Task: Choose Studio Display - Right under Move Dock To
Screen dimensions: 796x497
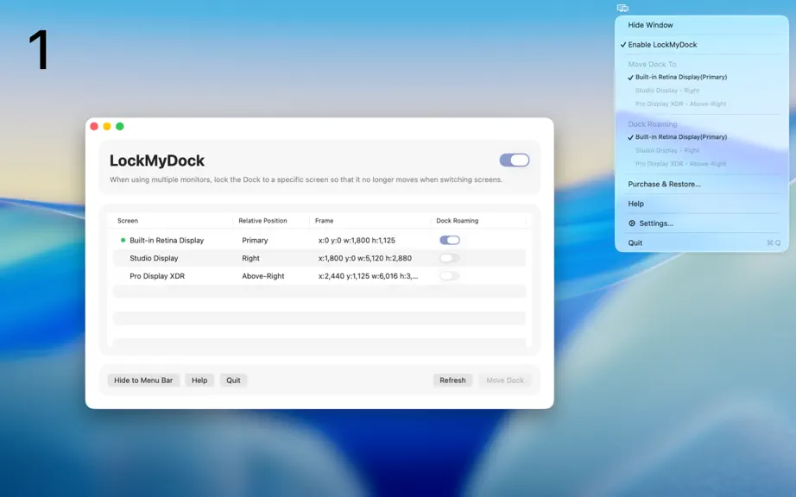Action: tap(667, 91)
